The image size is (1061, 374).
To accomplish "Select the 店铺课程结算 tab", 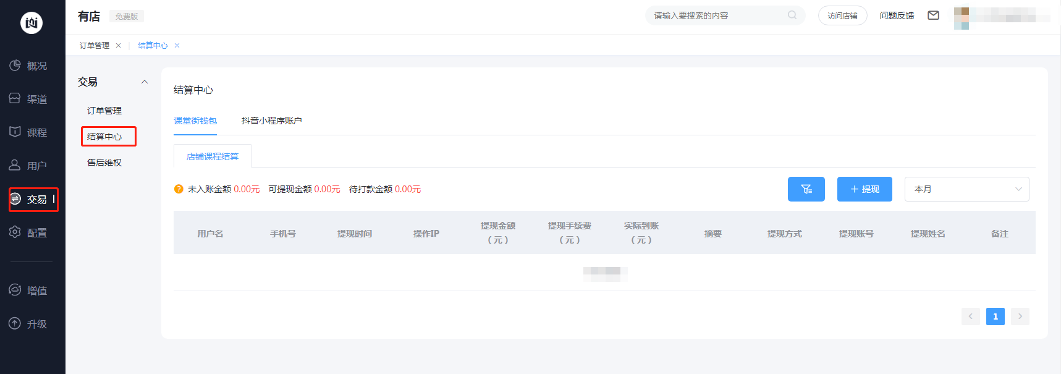I will tap(213, 156).
